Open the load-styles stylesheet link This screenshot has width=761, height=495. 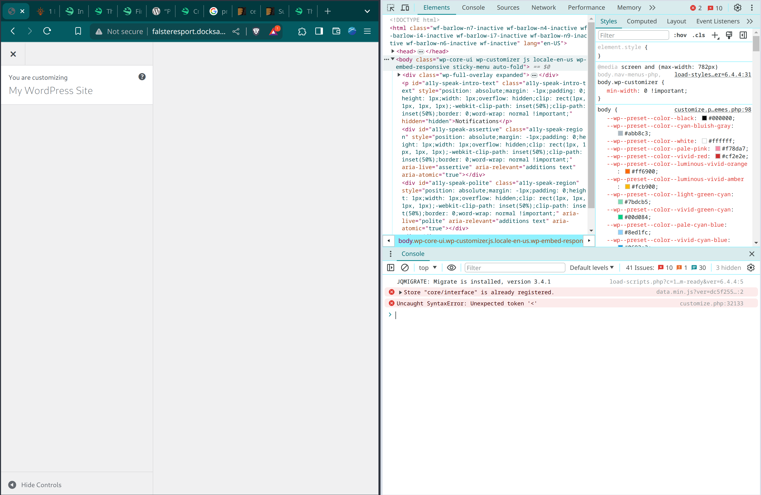[x=712, y=75]
